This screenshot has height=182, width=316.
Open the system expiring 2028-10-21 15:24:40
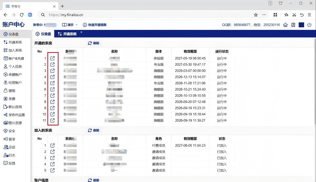click(52, 89)
